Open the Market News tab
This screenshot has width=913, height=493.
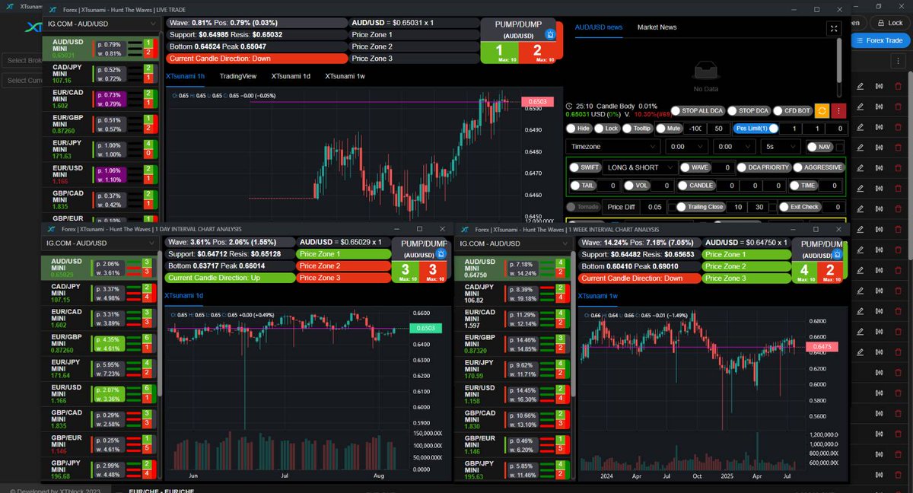coord(657,27)
